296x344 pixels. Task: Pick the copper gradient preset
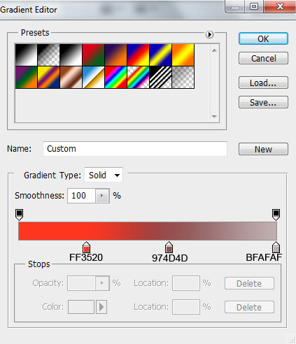tap(71, 78)
